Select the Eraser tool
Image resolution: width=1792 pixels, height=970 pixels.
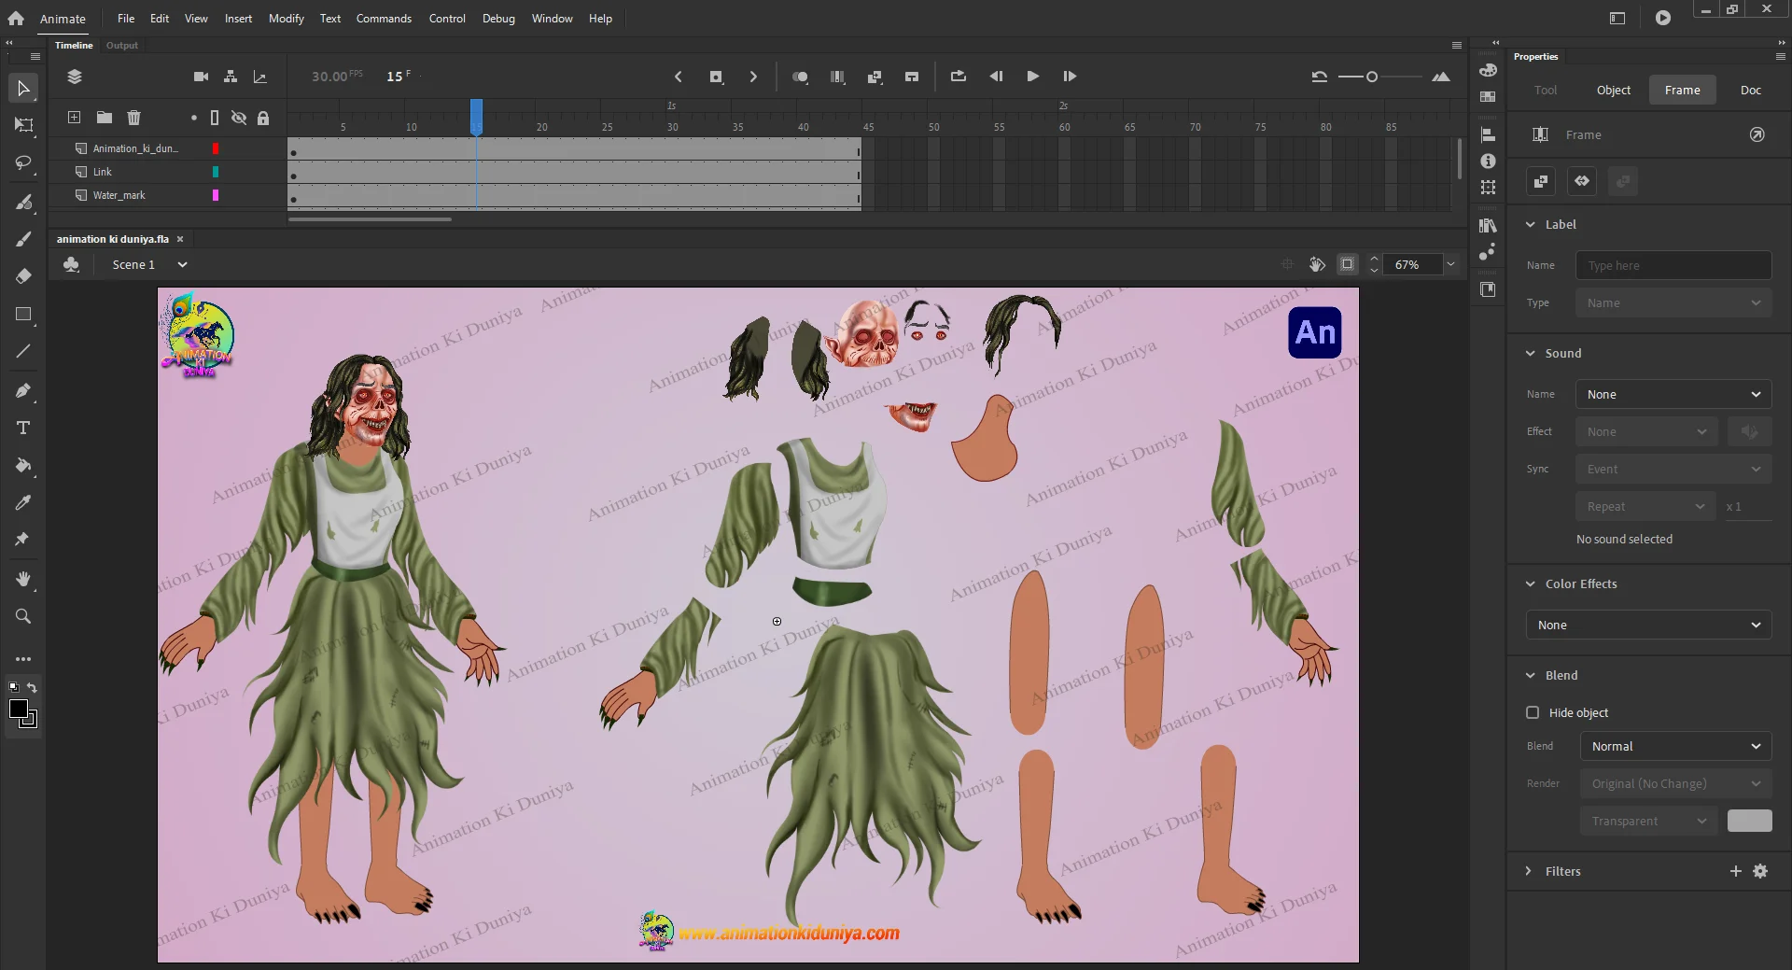coord(23,276)
